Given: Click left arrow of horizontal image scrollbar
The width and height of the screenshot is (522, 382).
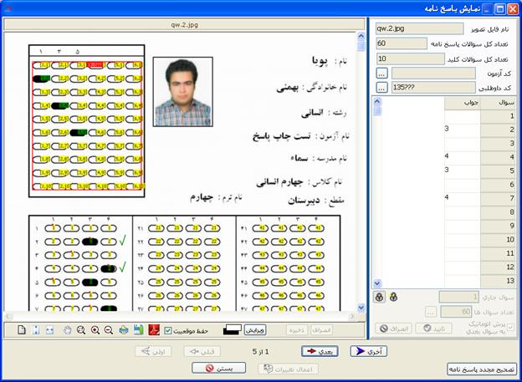Looking at the screenshot, I should point(9,317).
